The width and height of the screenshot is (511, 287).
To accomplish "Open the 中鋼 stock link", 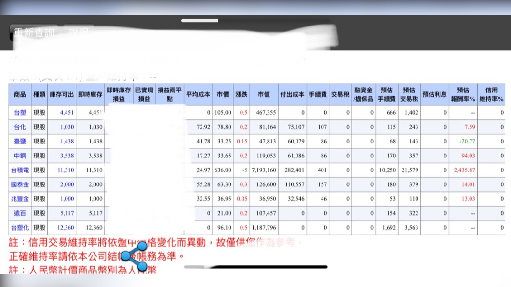I will pyautogui.click(x=20, y=156).
